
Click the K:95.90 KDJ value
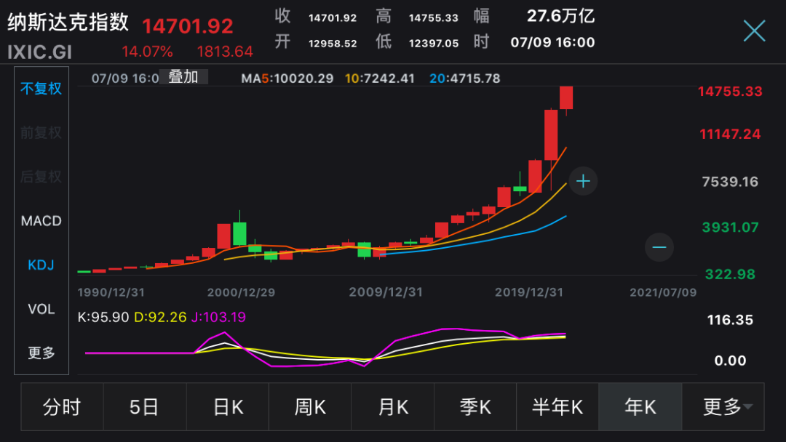pyautogui.click(x=103, y=318)
